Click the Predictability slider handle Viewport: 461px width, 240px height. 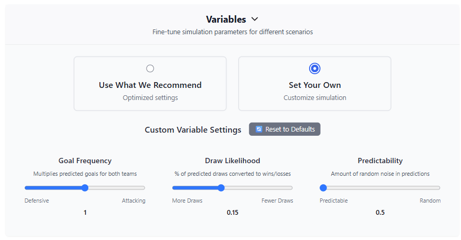[323, 188]
